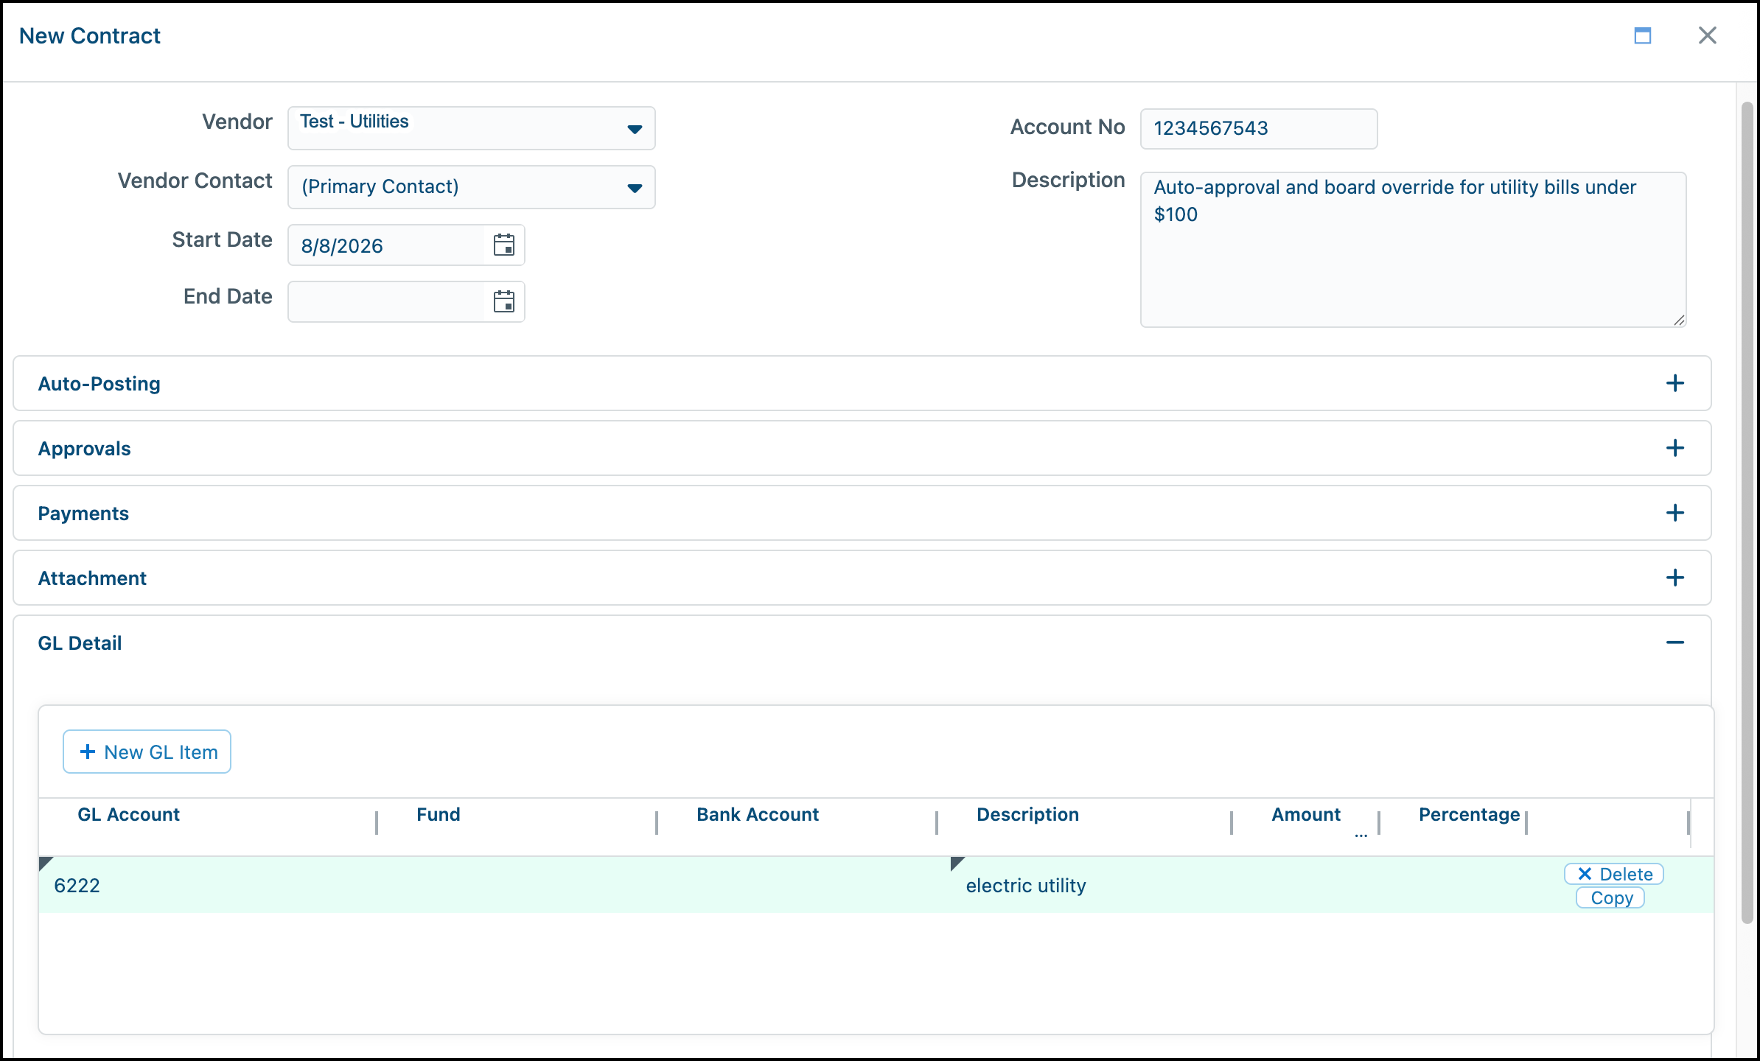The width and height of the screenshot is (1760, 1061).
Task: Expand the Approvals section plus icon
Action: pyautogui.click(x=1675, y=448)
